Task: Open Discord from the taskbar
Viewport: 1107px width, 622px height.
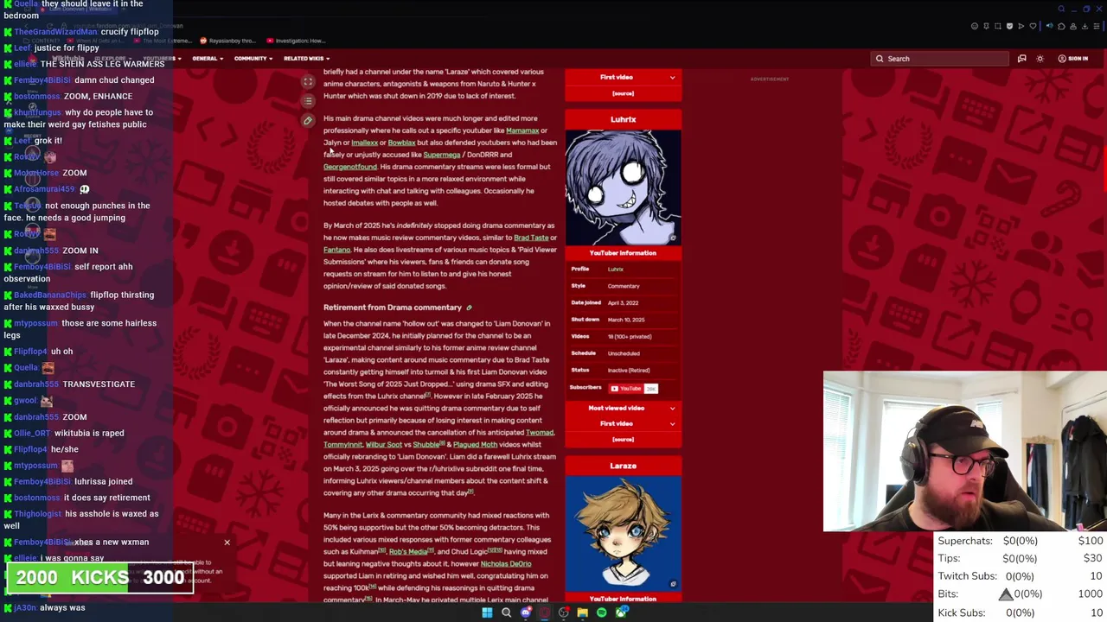Action: click(525, 612)
